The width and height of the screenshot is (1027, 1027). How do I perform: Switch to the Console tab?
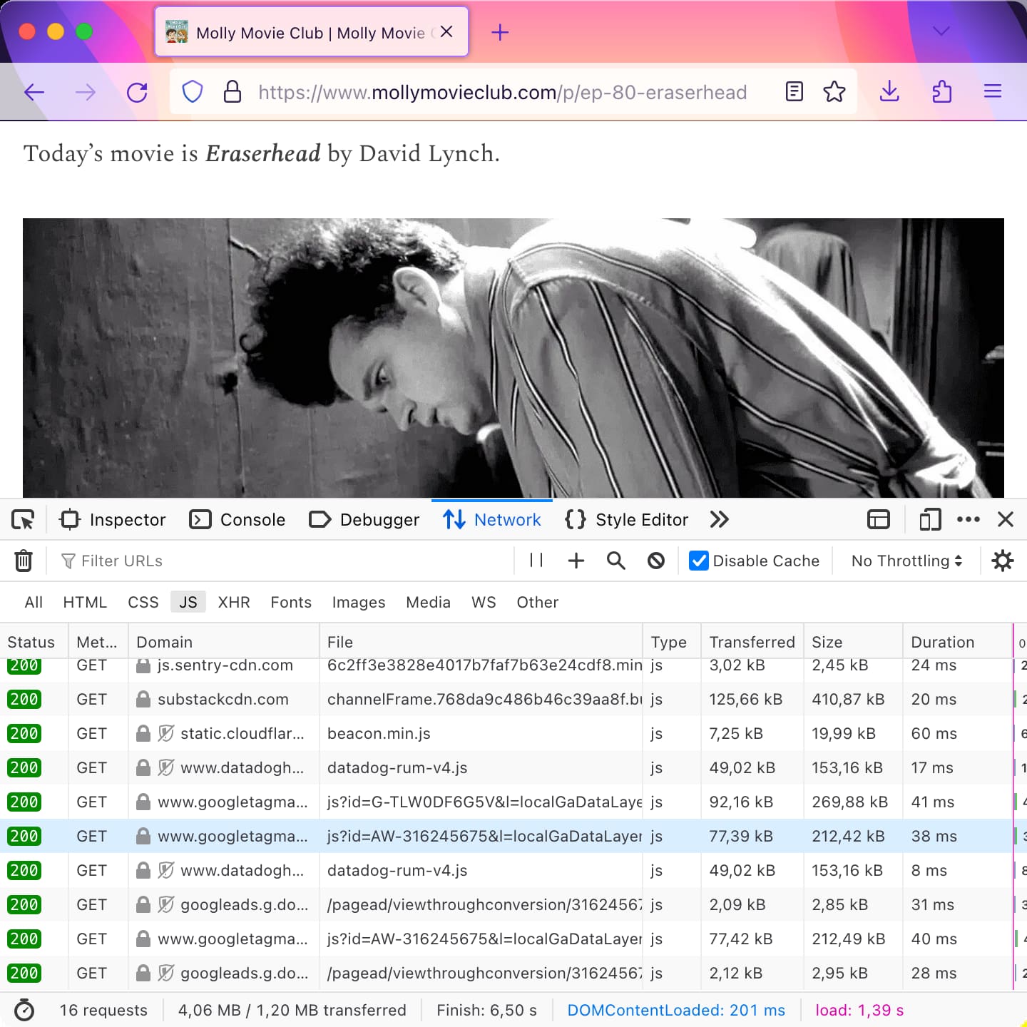click(x=237, y=519)
